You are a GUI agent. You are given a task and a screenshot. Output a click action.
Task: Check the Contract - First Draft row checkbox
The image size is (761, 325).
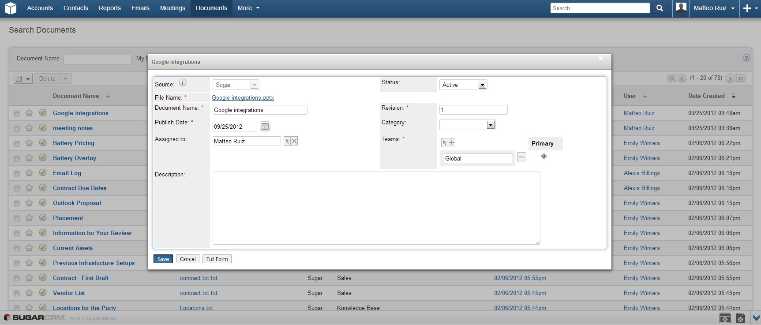16,278
